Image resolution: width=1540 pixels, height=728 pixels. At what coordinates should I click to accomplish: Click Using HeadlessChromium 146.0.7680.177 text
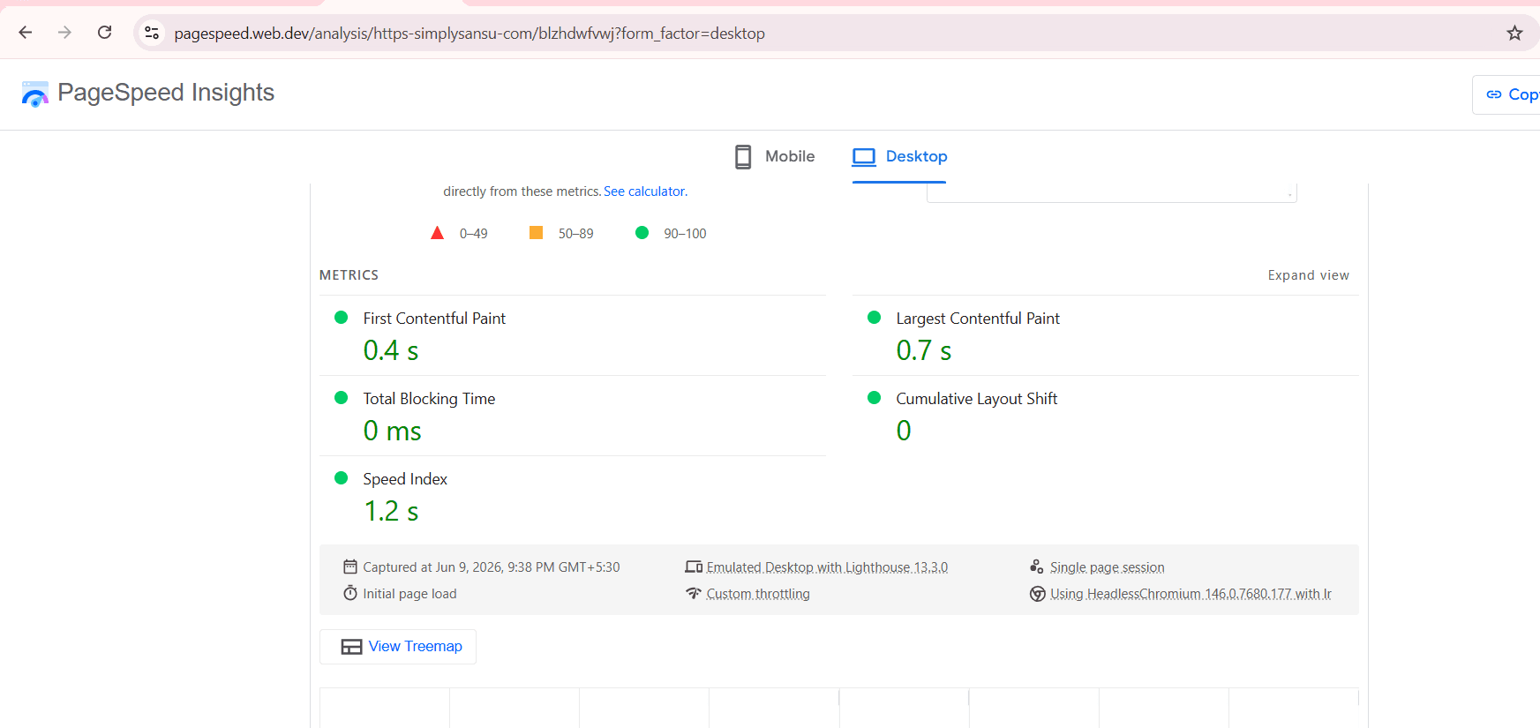click(1191, 594)
